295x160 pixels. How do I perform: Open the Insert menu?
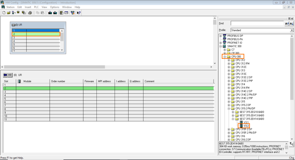[x=28, y=7]
